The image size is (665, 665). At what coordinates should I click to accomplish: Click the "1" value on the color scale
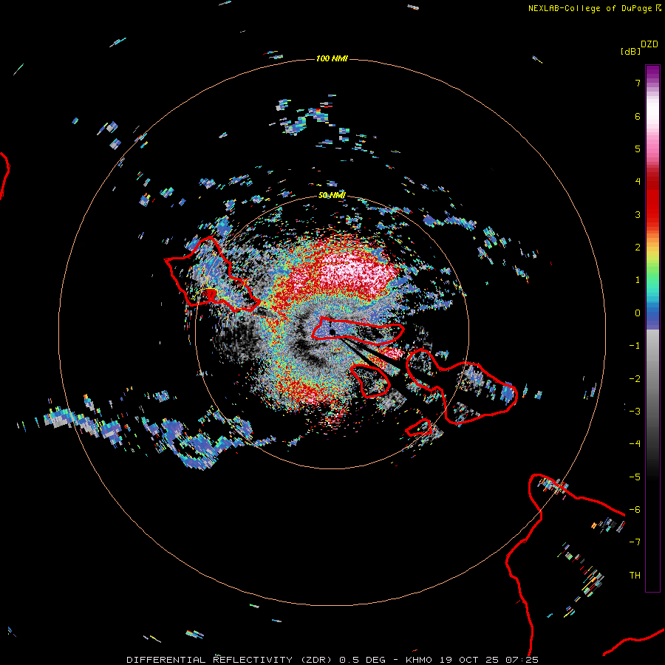point(638,280)
